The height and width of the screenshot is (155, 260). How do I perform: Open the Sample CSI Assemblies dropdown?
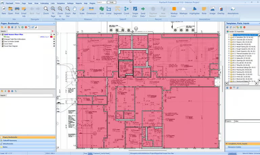coord(242,31)
